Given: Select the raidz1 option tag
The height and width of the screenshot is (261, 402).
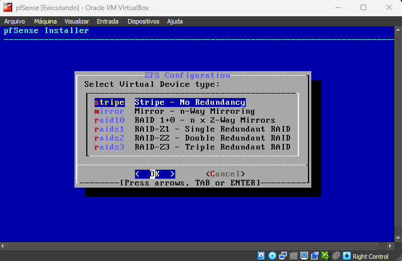Looking at the screenshot, I should (110, 129).
